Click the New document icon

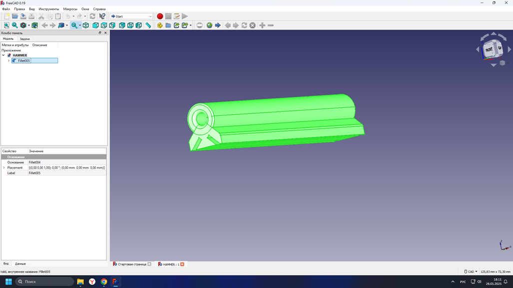click(6, 16)
